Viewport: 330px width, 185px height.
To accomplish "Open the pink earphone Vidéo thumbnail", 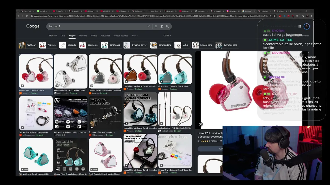I will click(x=105, y=155).
